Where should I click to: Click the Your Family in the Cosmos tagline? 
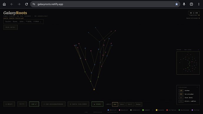tap(26, 16)
